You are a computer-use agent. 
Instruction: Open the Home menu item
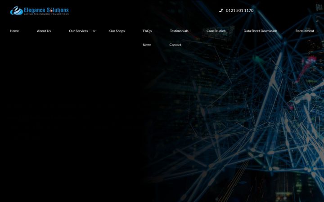click(14, 31)
